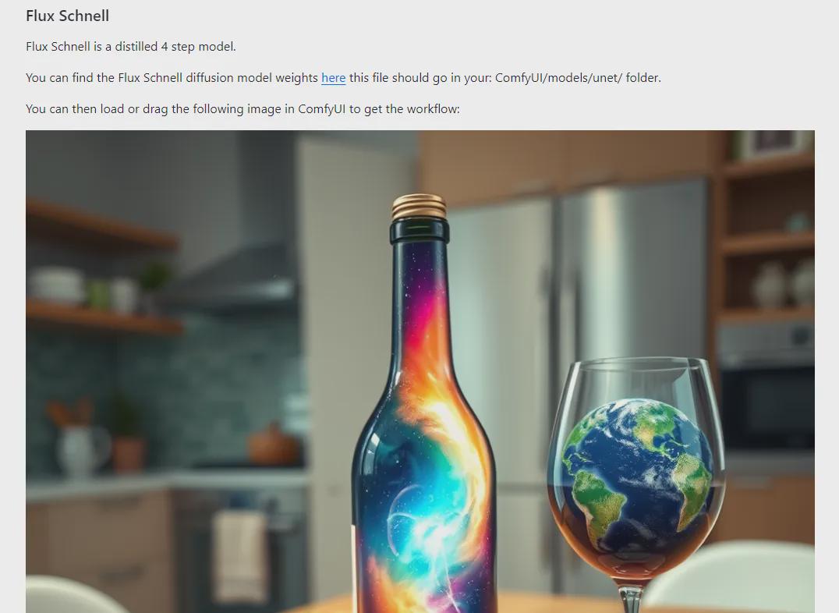
Task: Click the stainless steel refrigerator in the image
Action: pos(578,375)
